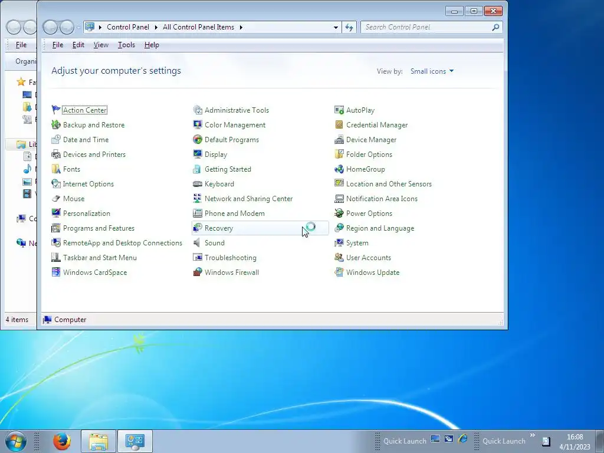Image resolution: width=604 pixels, height=453 pixels.
Task: Open the Help menu
Action: 152,45
